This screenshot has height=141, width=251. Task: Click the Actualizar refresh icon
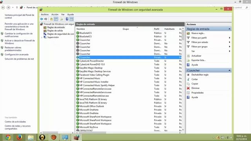tap(188, 56)
